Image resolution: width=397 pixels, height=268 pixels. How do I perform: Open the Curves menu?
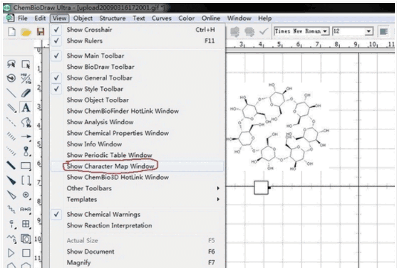click(162, 18)
